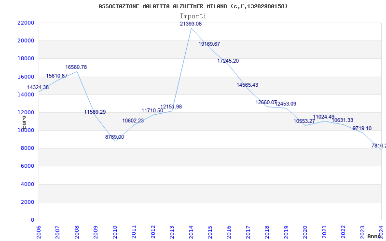This screenshot has height=241, width=386.
Task: Click the x-axis year 2018
Action: pos(267,231)
